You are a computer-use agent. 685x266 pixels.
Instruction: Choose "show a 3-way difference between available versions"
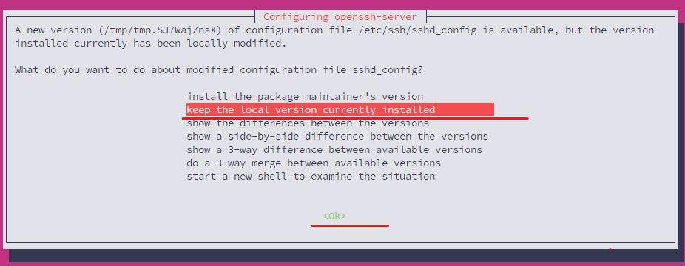[334, 149]
